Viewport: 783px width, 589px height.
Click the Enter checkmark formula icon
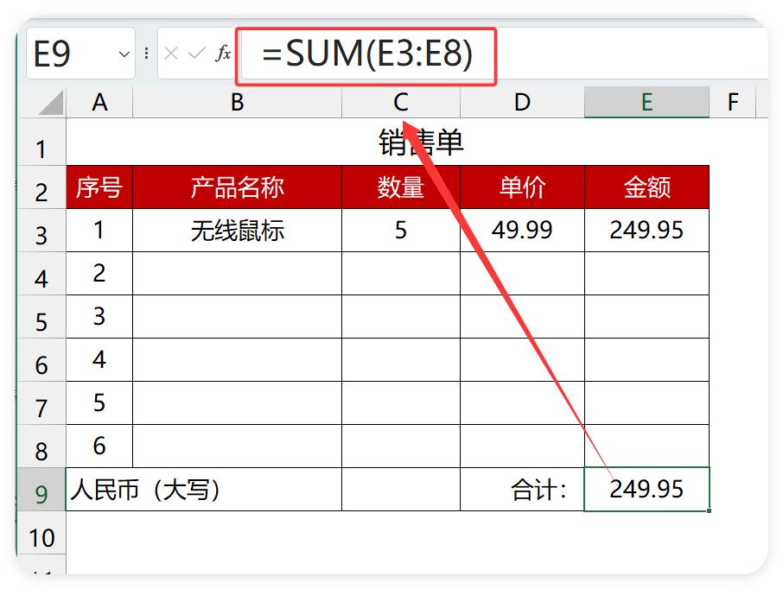click(197, 53)
